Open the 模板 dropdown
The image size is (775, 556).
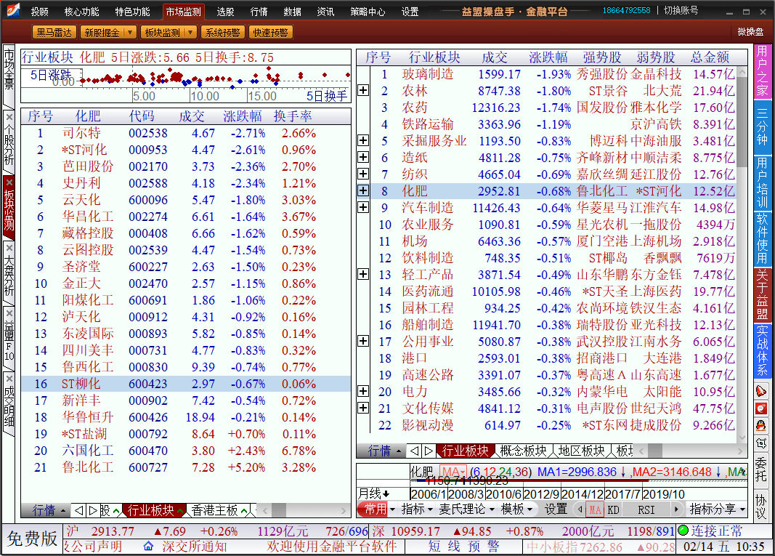coord(529,509)
